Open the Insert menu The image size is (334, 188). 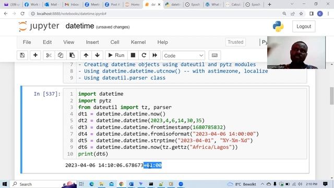[92, 42]
